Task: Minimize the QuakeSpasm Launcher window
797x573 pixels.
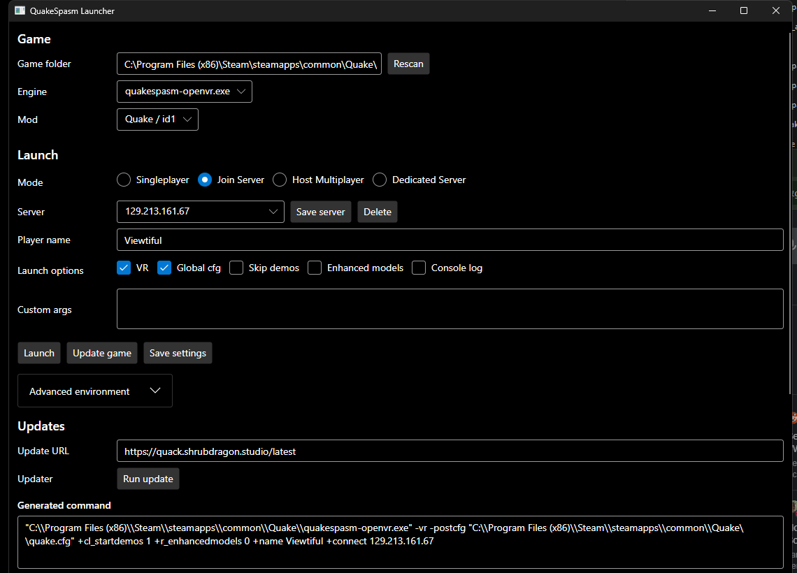Action: 712,10
